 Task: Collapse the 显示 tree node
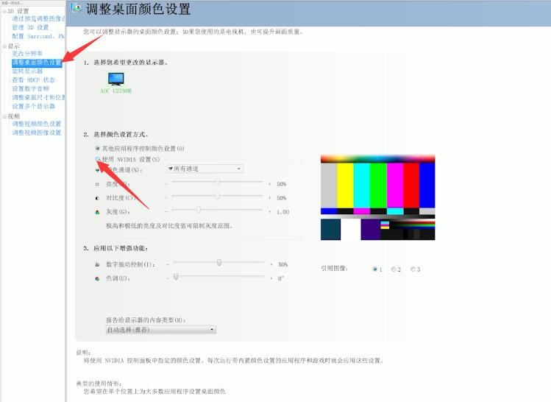[x=4, y=46]
